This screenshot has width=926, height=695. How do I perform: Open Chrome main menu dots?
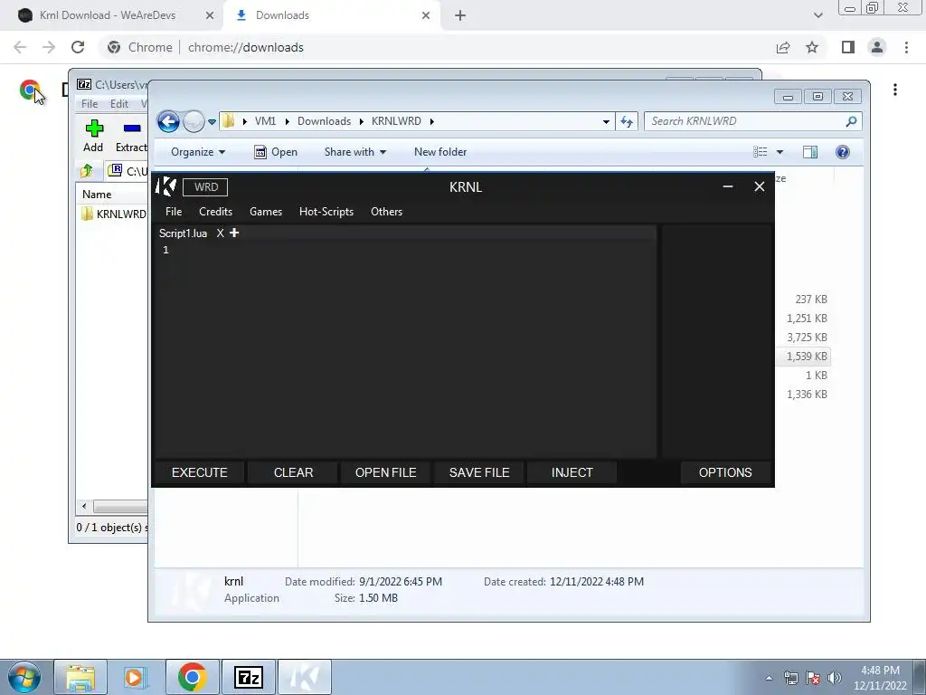click(x=906, y=47)
